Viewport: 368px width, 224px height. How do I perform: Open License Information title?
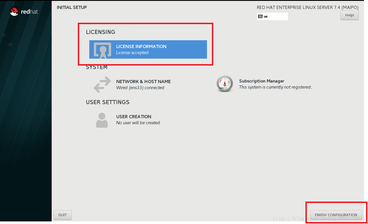[x=141, y=46]
